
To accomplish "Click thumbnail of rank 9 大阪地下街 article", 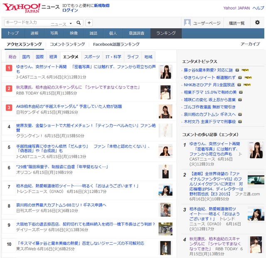I will tap(165, 229).
